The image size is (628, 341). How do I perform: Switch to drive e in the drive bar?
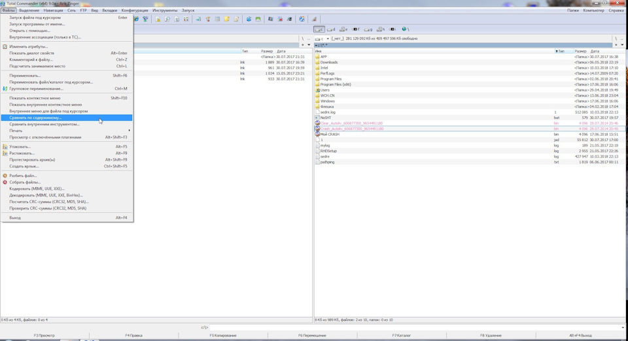pos(343,29)
